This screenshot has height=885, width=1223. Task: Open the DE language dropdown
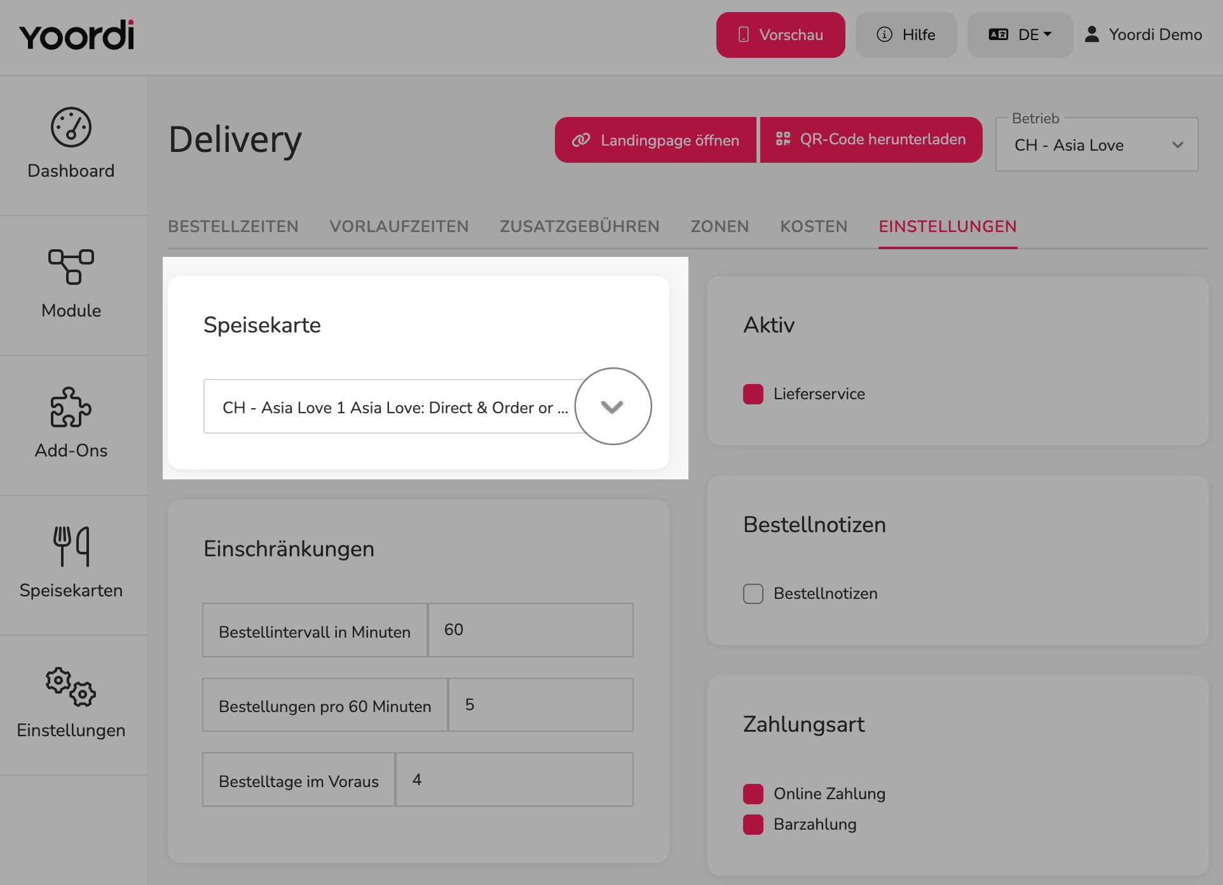click(1020, 35)
